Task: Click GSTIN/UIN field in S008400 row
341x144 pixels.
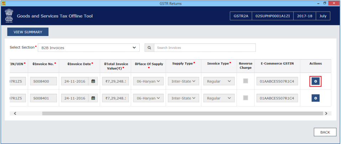Action: (18, 81)
